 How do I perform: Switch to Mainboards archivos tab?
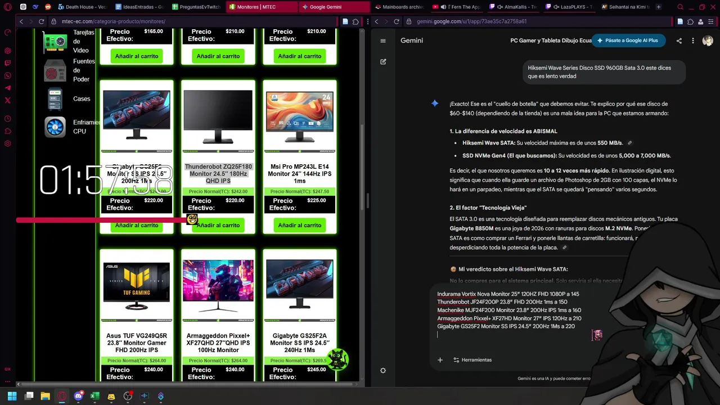(x=399, y=7)
